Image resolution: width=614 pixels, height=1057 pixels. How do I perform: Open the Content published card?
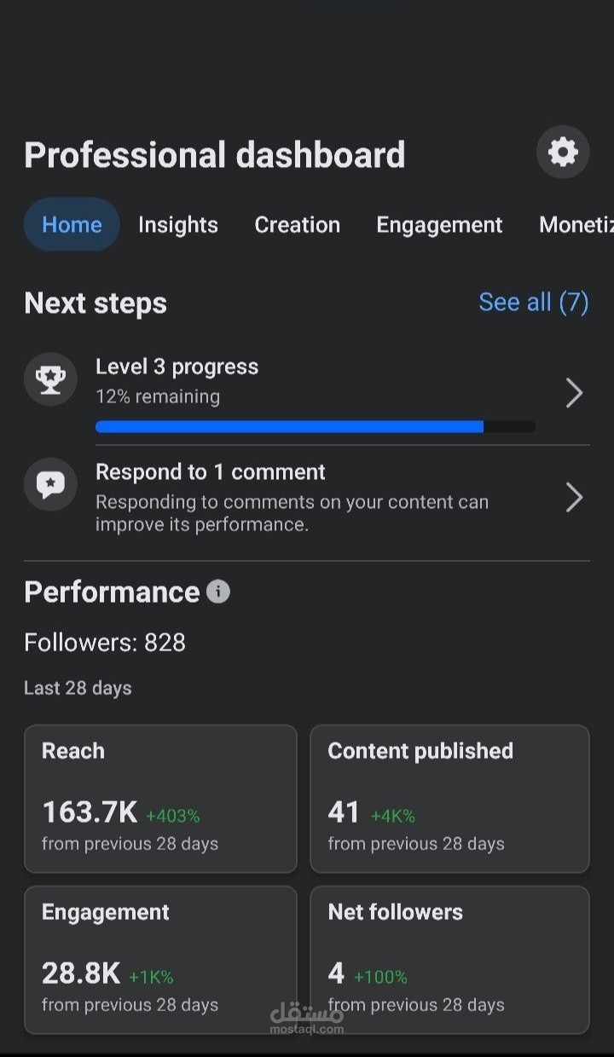[x=449, y=799]
